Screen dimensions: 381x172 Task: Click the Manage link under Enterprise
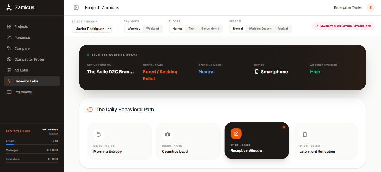tap(54, 133)
